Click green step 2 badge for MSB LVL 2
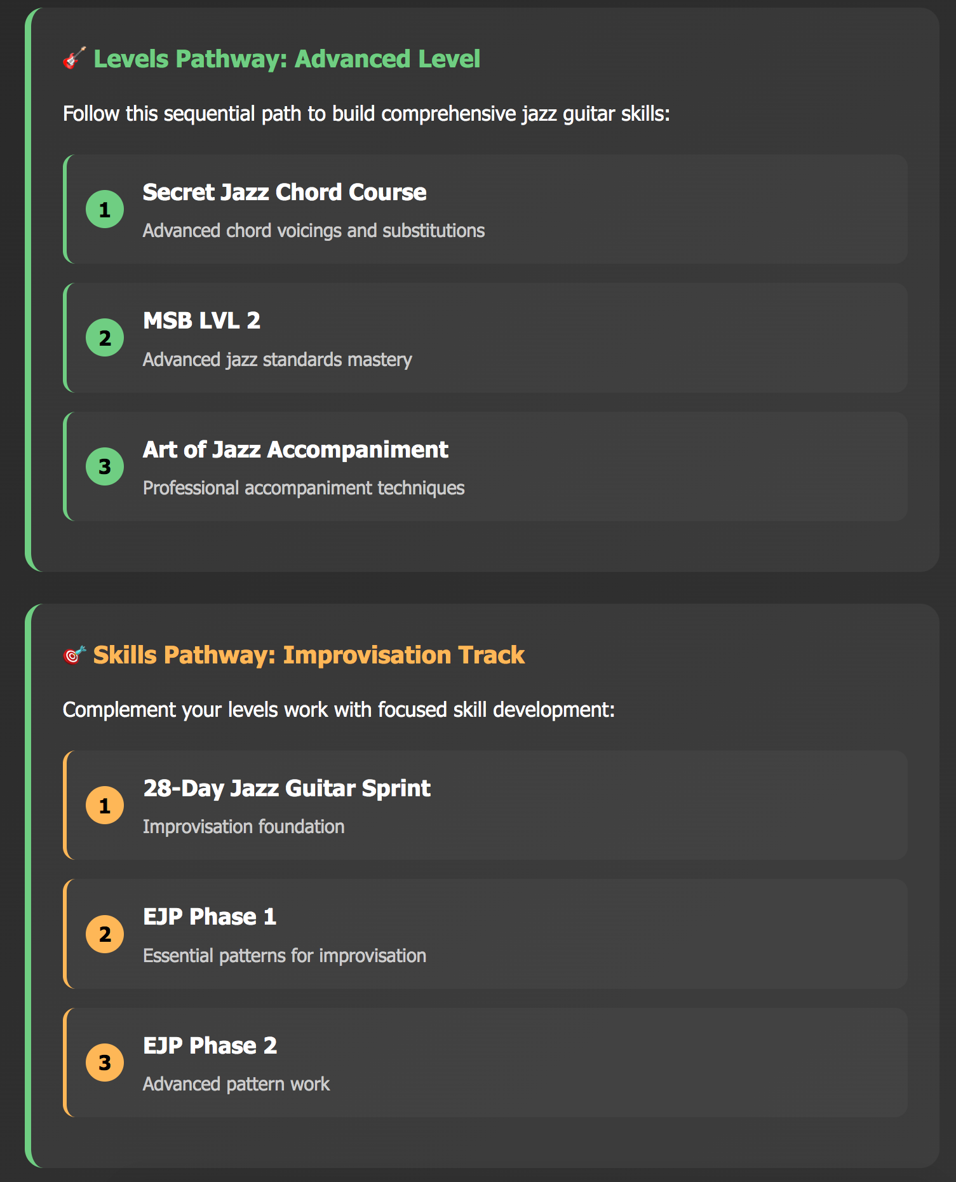The image size is (956, 1182). click(105, 337)
